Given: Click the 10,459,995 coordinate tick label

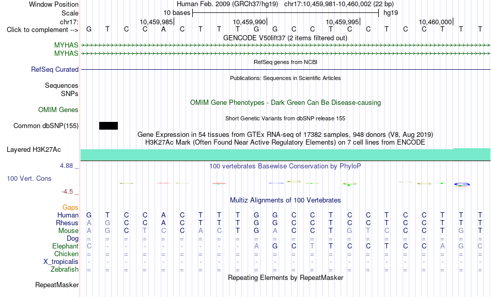Looking at the screenshot, I should tap(342, 22).
